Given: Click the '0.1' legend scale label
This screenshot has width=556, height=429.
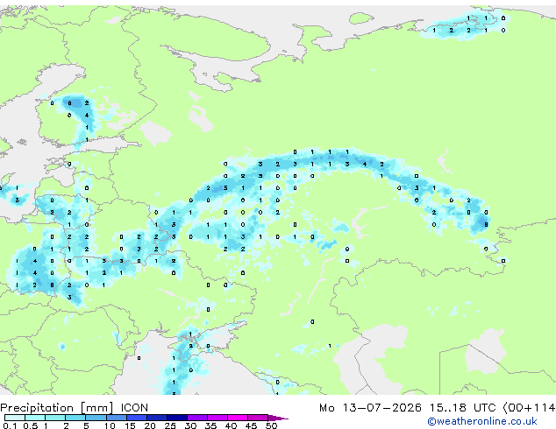Looking at the screenshot, I should tap(10, 425).
